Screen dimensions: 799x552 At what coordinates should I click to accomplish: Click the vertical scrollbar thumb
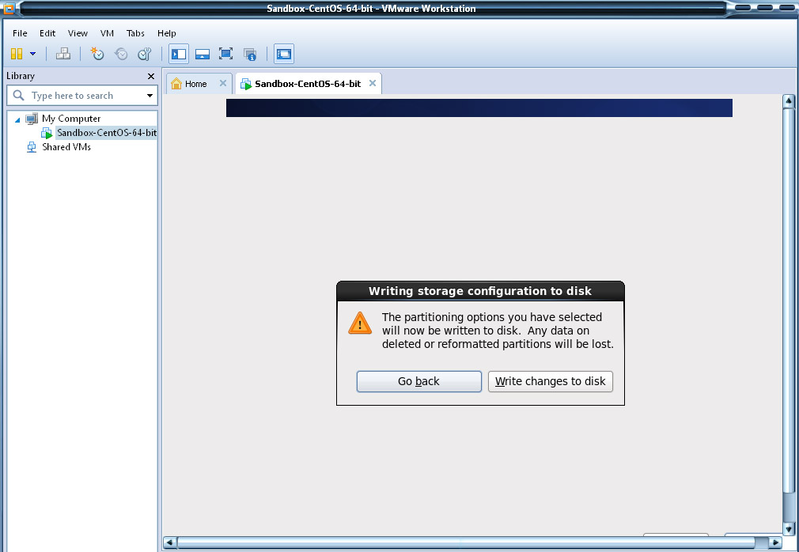coord(788,300)
